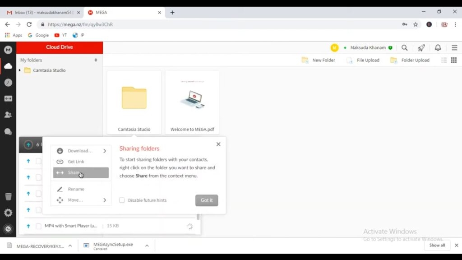
Task: Open the MEGA logo menu in sidebar
Action: (8, 50)
